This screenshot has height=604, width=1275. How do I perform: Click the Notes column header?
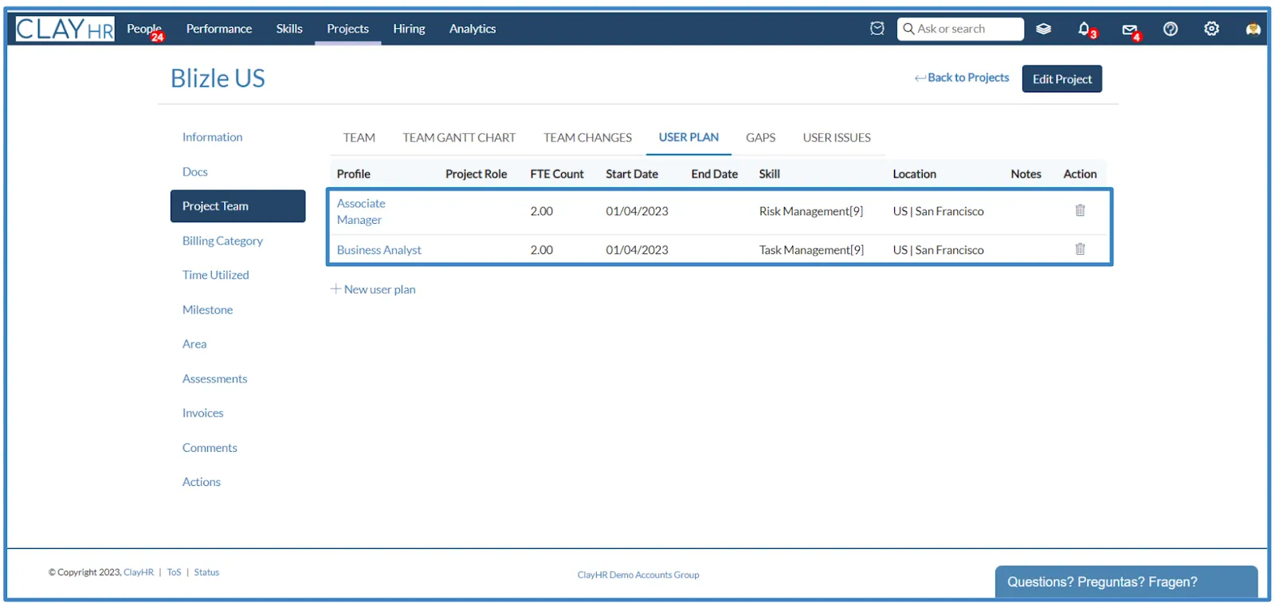click(1026, 174)
